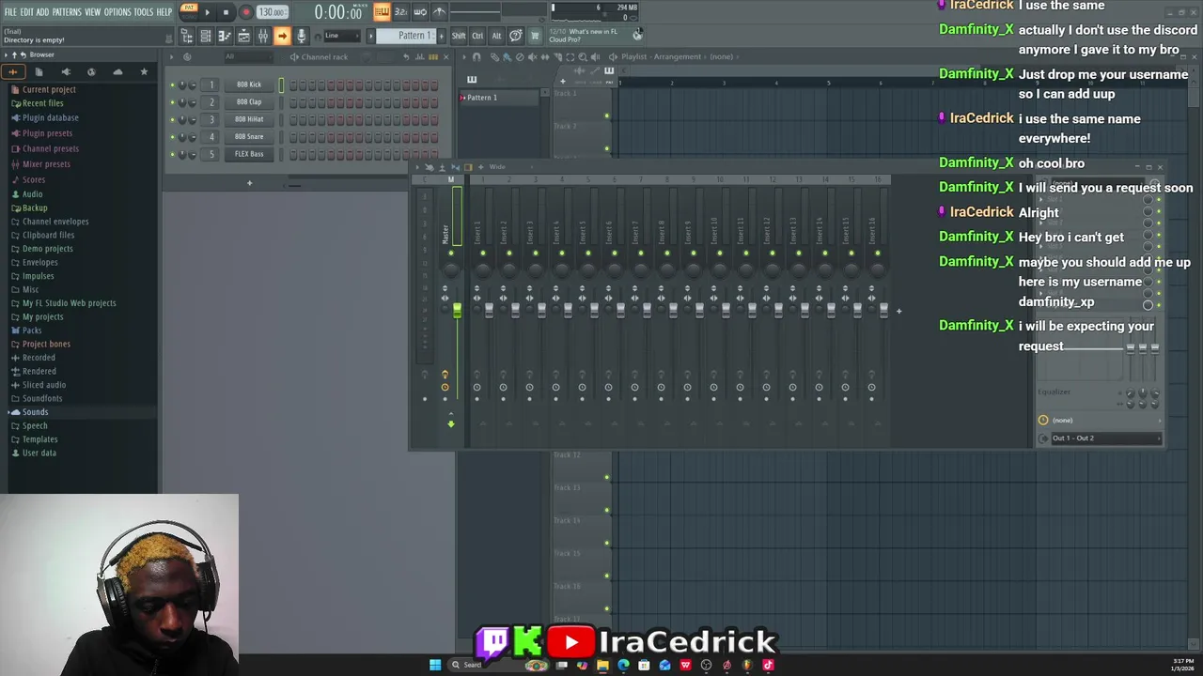Select the playlist Zoom tool
The image size is (1203, 676).
pos(582,57)
